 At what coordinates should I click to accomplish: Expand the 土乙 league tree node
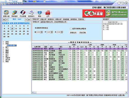pyautogui.click(x=3, y=49)
